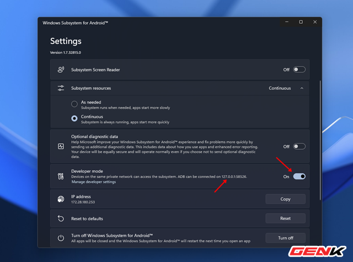Copy the IP address
The image size is (353, 262).
coord(286,199)
